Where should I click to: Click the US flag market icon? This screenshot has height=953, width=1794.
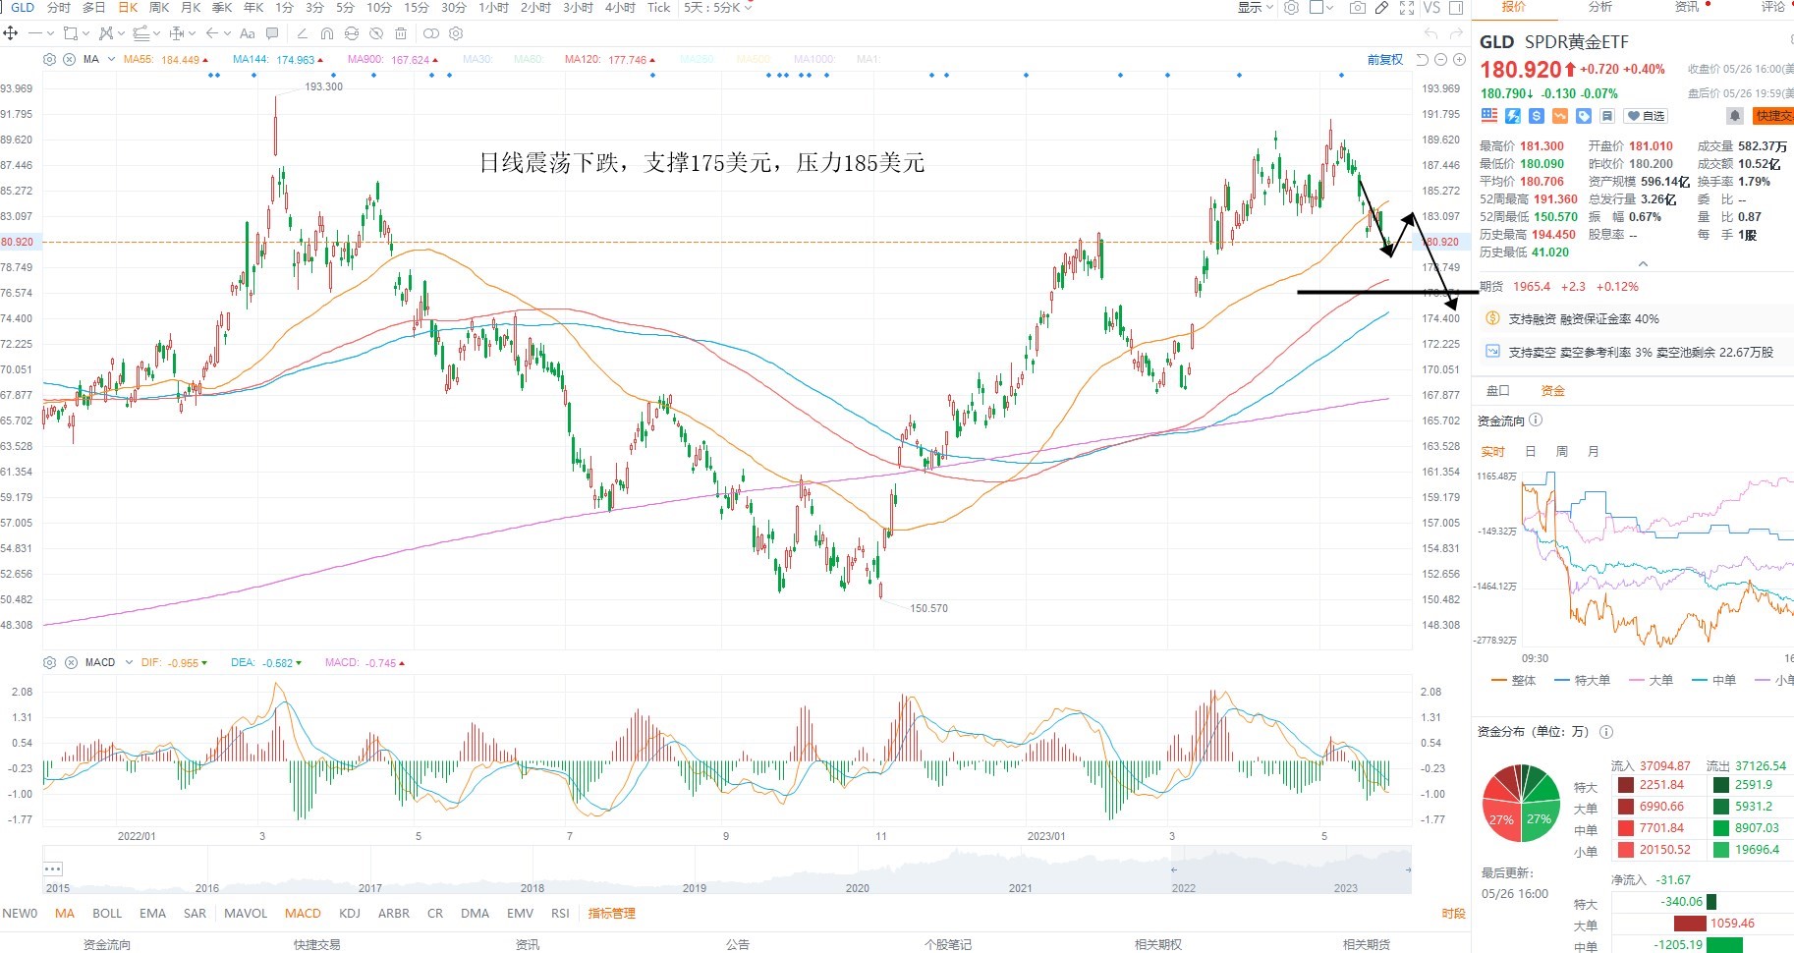[1489, 115]
